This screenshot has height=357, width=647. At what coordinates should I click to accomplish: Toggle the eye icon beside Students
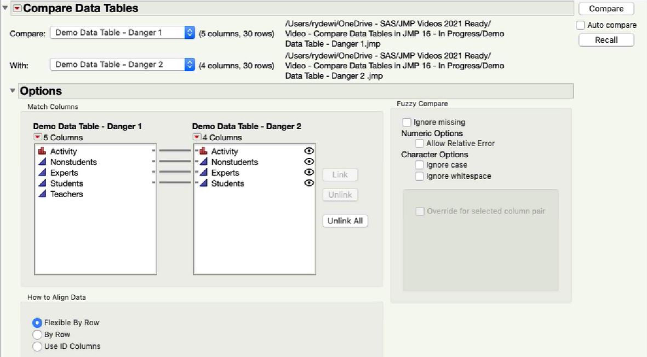[x=309, y=183]
